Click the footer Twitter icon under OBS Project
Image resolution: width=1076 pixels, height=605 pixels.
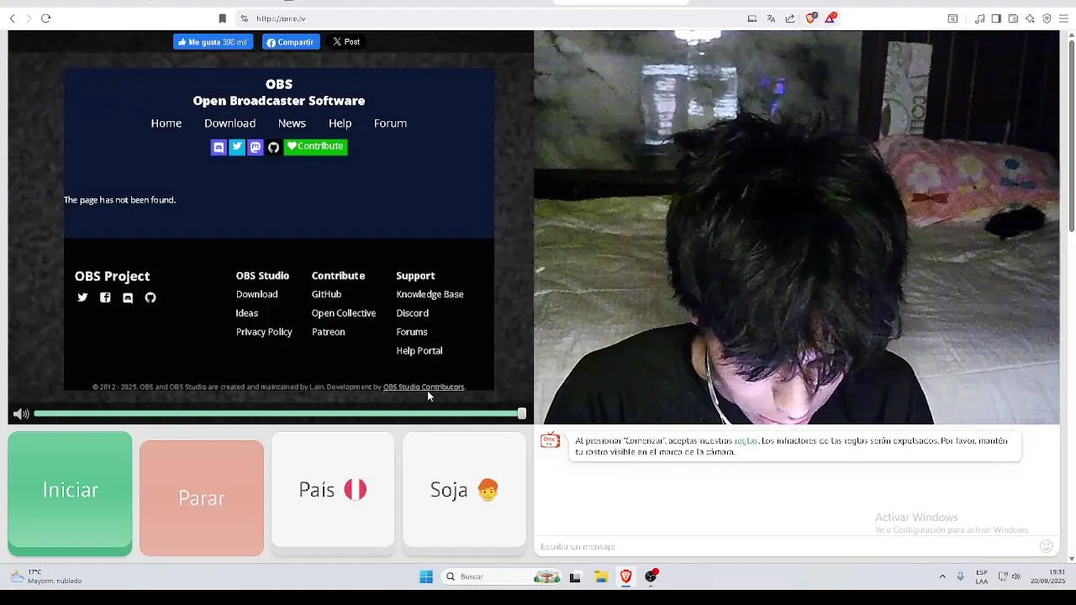point(82,297)
